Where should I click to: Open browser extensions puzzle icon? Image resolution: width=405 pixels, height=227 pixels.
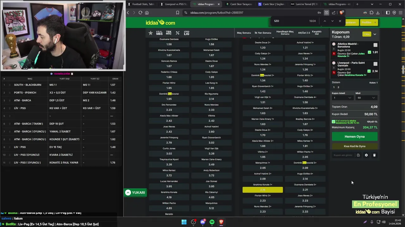(x=371, y=13)
